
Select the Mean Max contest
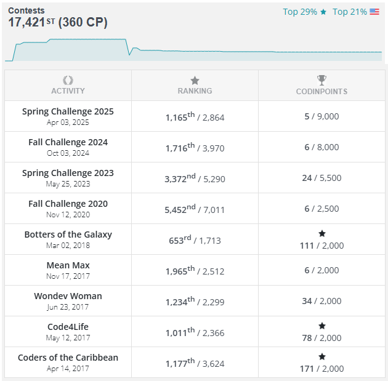click(x=68, y=265)
